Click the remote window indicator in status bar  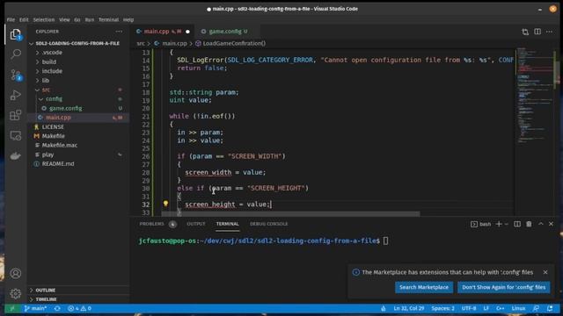pyautogui.click(x=11, y=308)
